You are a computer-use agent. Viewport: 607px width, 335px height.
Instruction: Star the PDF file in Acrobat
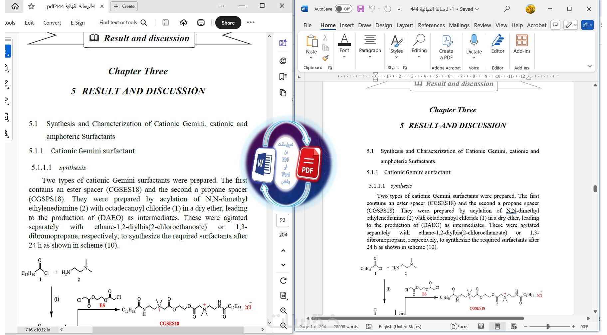(x=31, y=6)
